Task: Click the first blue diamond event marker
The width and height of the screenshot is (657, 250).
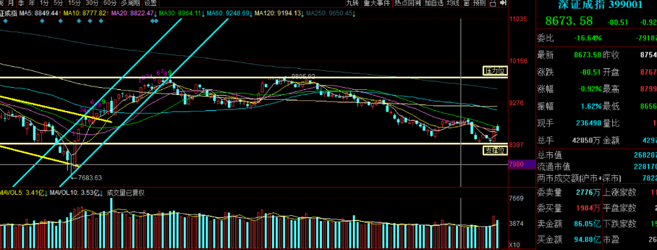Action: (5, 21)
